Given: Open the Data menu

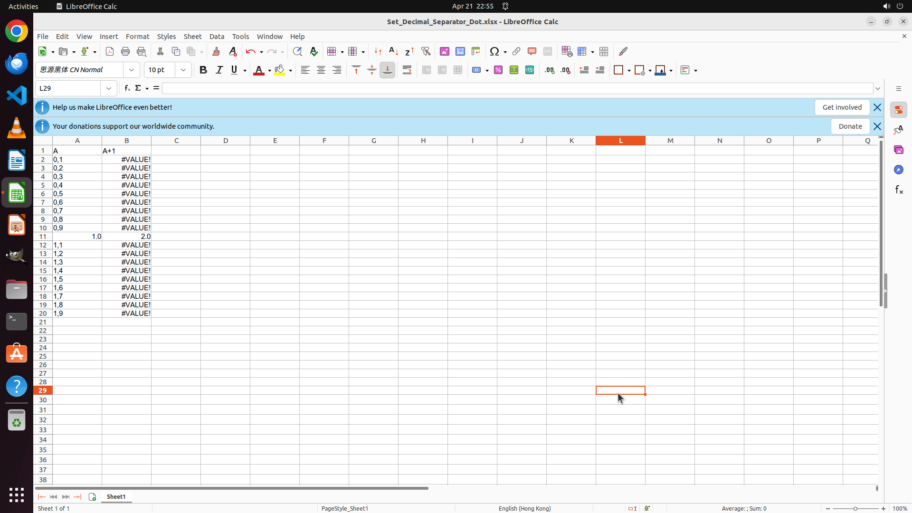Looking at the screenshot, I should pos(217,37).
